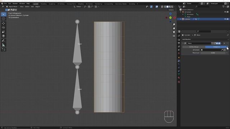Screen dimensions: 230x129
Task: Click the eyedropper next to Armature field
Action: 222,50
